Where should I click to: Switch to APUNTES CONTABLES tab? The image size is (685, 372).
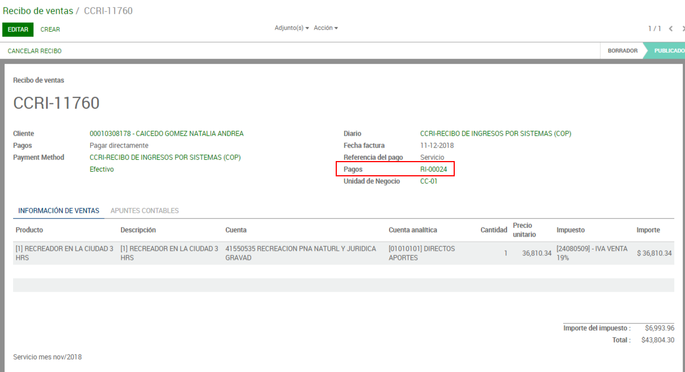tap(145, 211)
